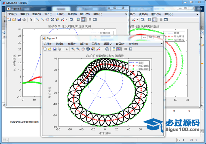
Task: Open 文件(F) menu in Figure 3
Action: tap(48, 44)
